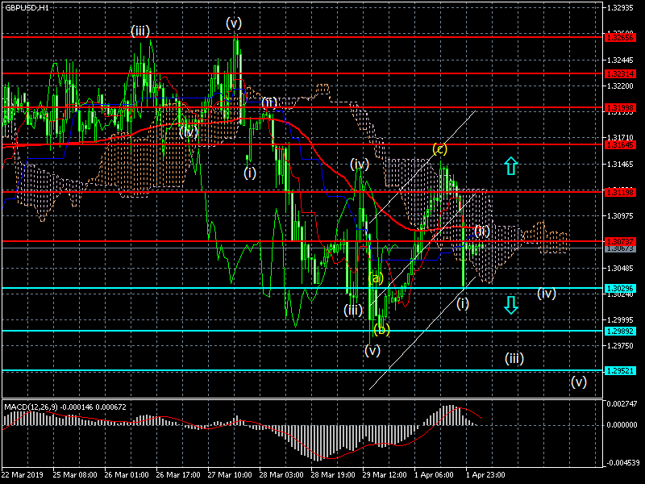Click the cyan 1.29521 support level tag

coord(622,370)
